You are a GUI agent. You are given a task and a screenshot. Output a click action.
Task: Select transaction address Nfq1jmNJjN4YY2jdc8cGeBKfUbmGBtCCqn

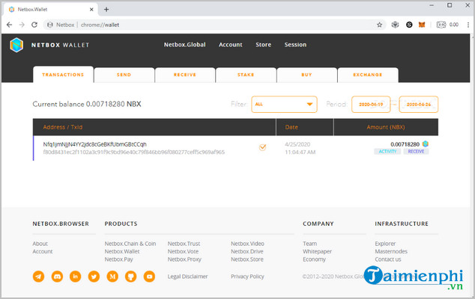click(94, 144)
